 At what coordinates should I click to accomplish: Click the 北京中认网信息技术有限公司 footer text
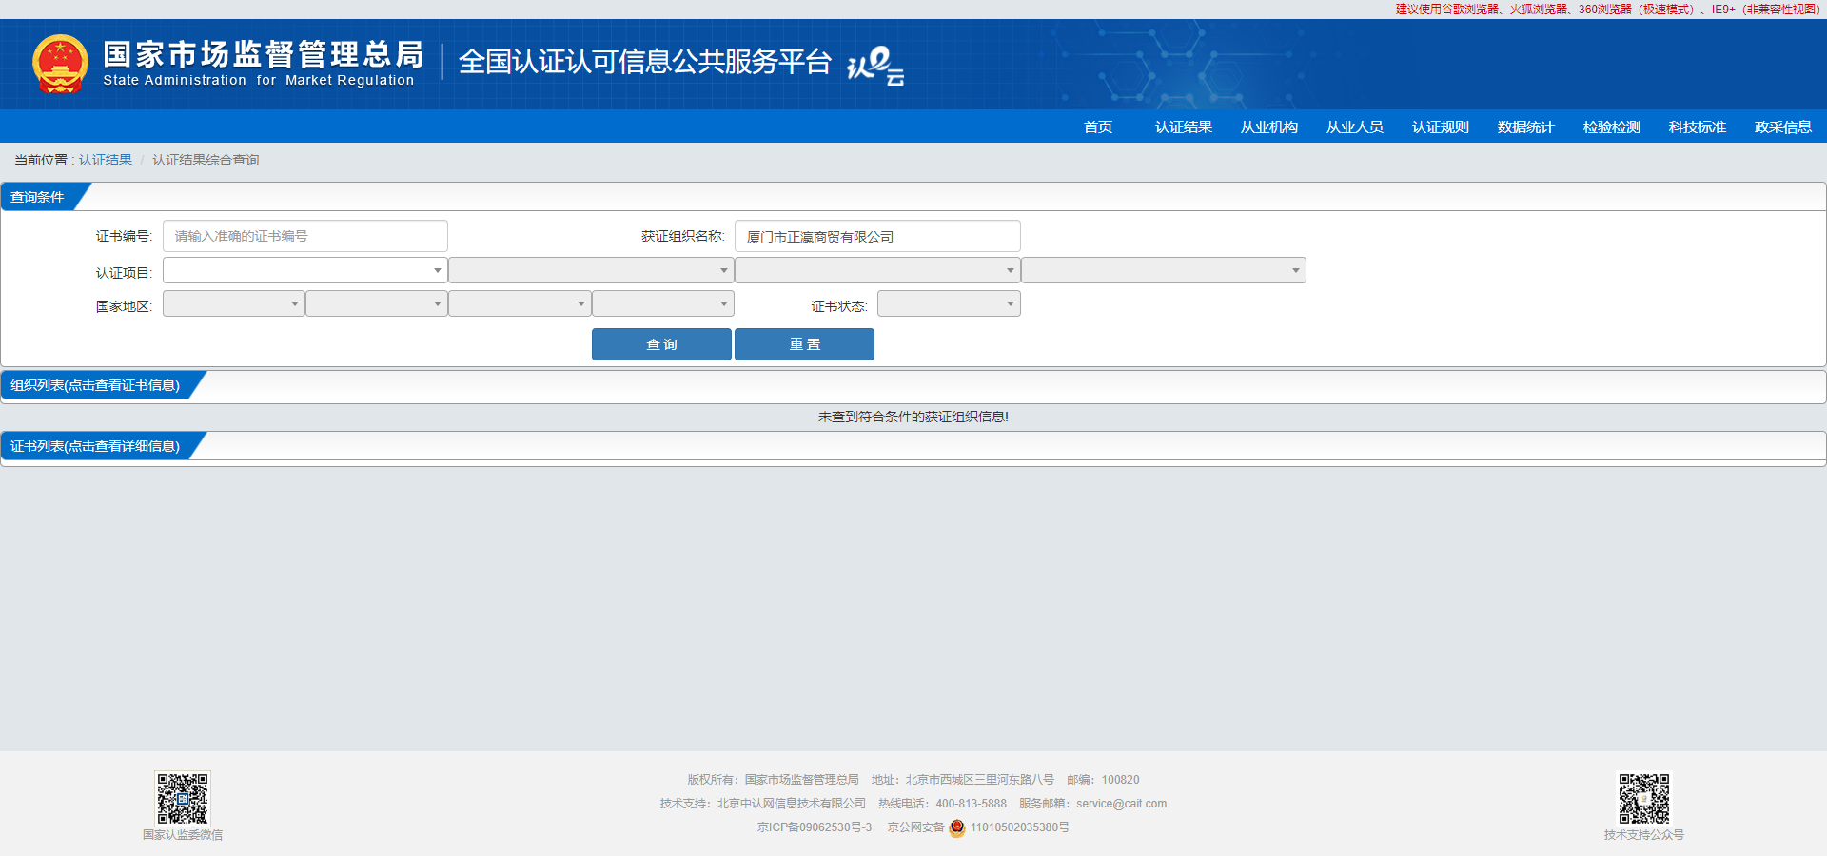(792, 804)
